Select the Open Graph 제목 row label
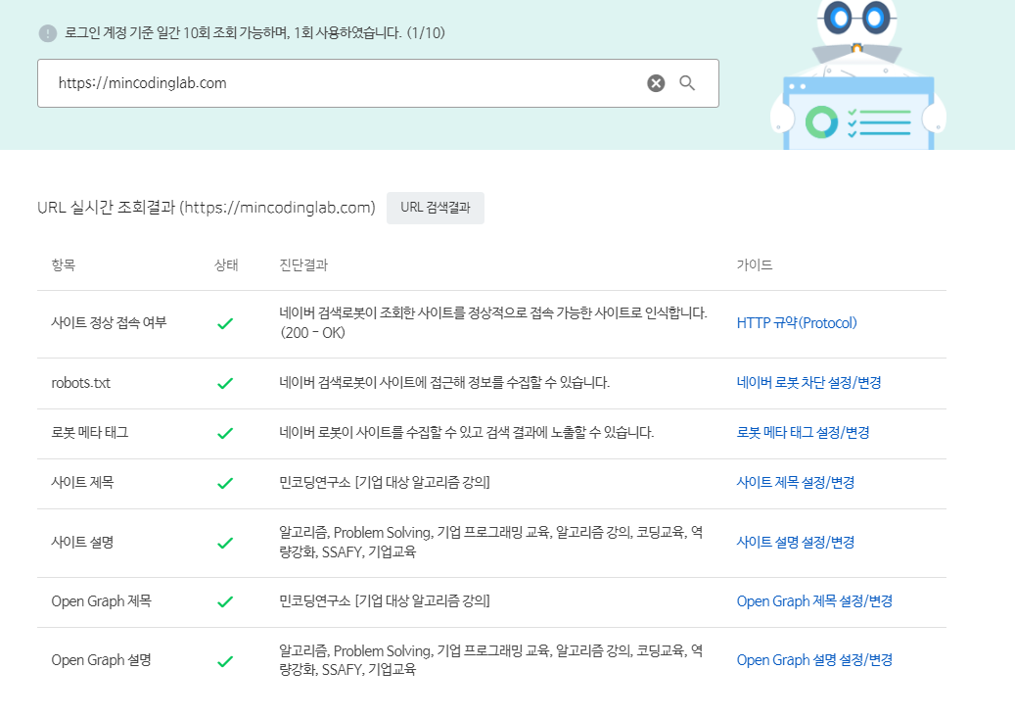Viewport: 1015px width, 718px height. click(102, 600)
